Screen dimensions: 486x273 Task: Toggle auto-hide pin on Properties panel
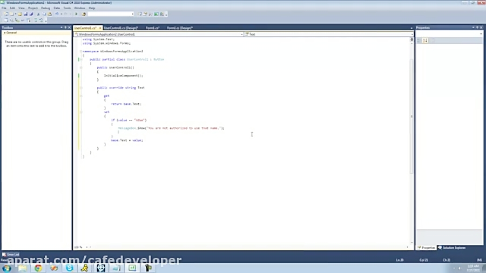coord(477,28)
